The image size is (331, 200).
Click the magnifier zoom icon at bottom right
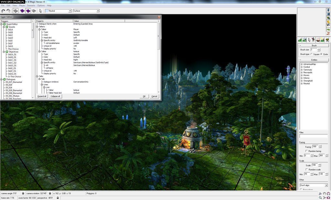(x=320, y=198)
